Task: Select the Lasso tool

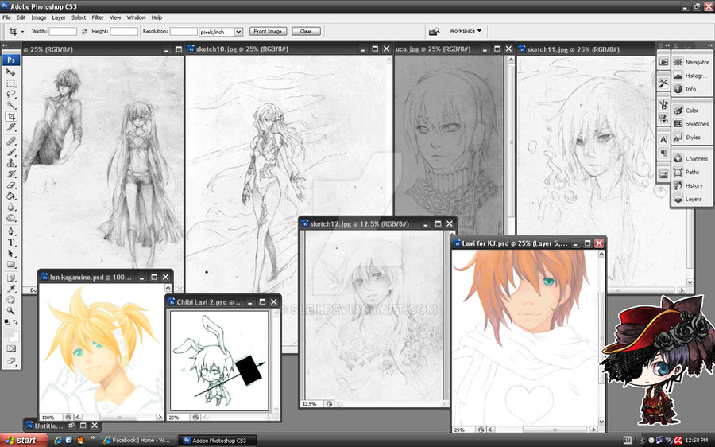Action: tap(11, 95)
